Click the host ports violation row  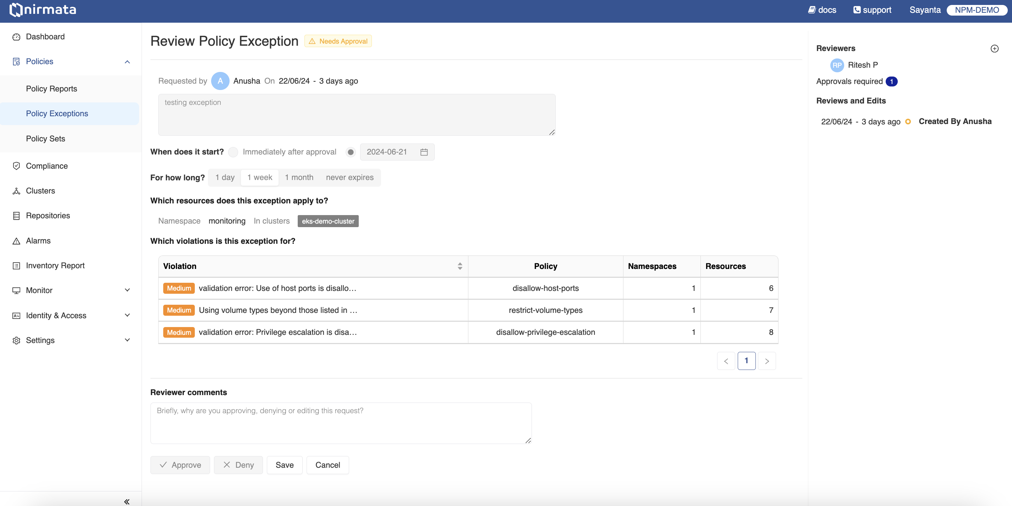pyautogui.click(x=468, y=288)
